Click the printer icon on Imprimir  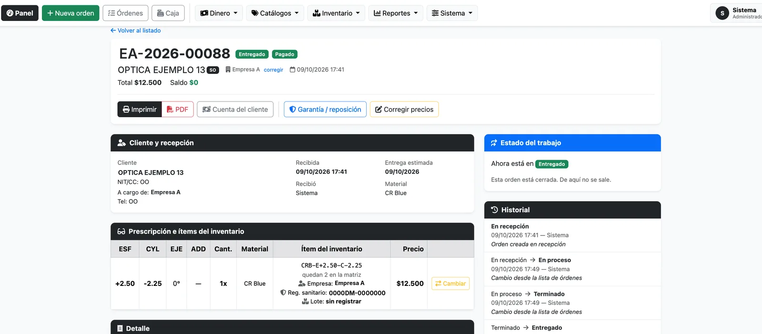pyautogui.click(x=126, y=110)
